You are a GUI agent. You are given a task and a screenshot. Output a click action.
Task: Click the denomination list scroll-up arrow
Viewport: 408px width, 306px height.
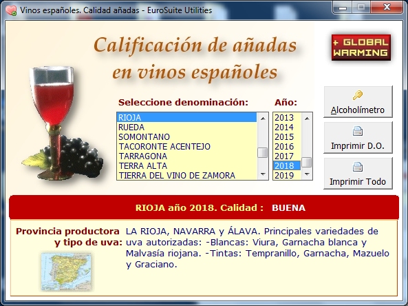(263, 118)
